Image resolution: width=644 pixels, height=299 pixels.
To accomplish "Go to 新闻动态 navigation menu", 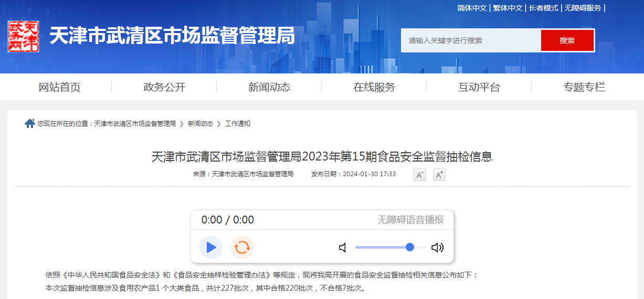I will tap(269, 87).
